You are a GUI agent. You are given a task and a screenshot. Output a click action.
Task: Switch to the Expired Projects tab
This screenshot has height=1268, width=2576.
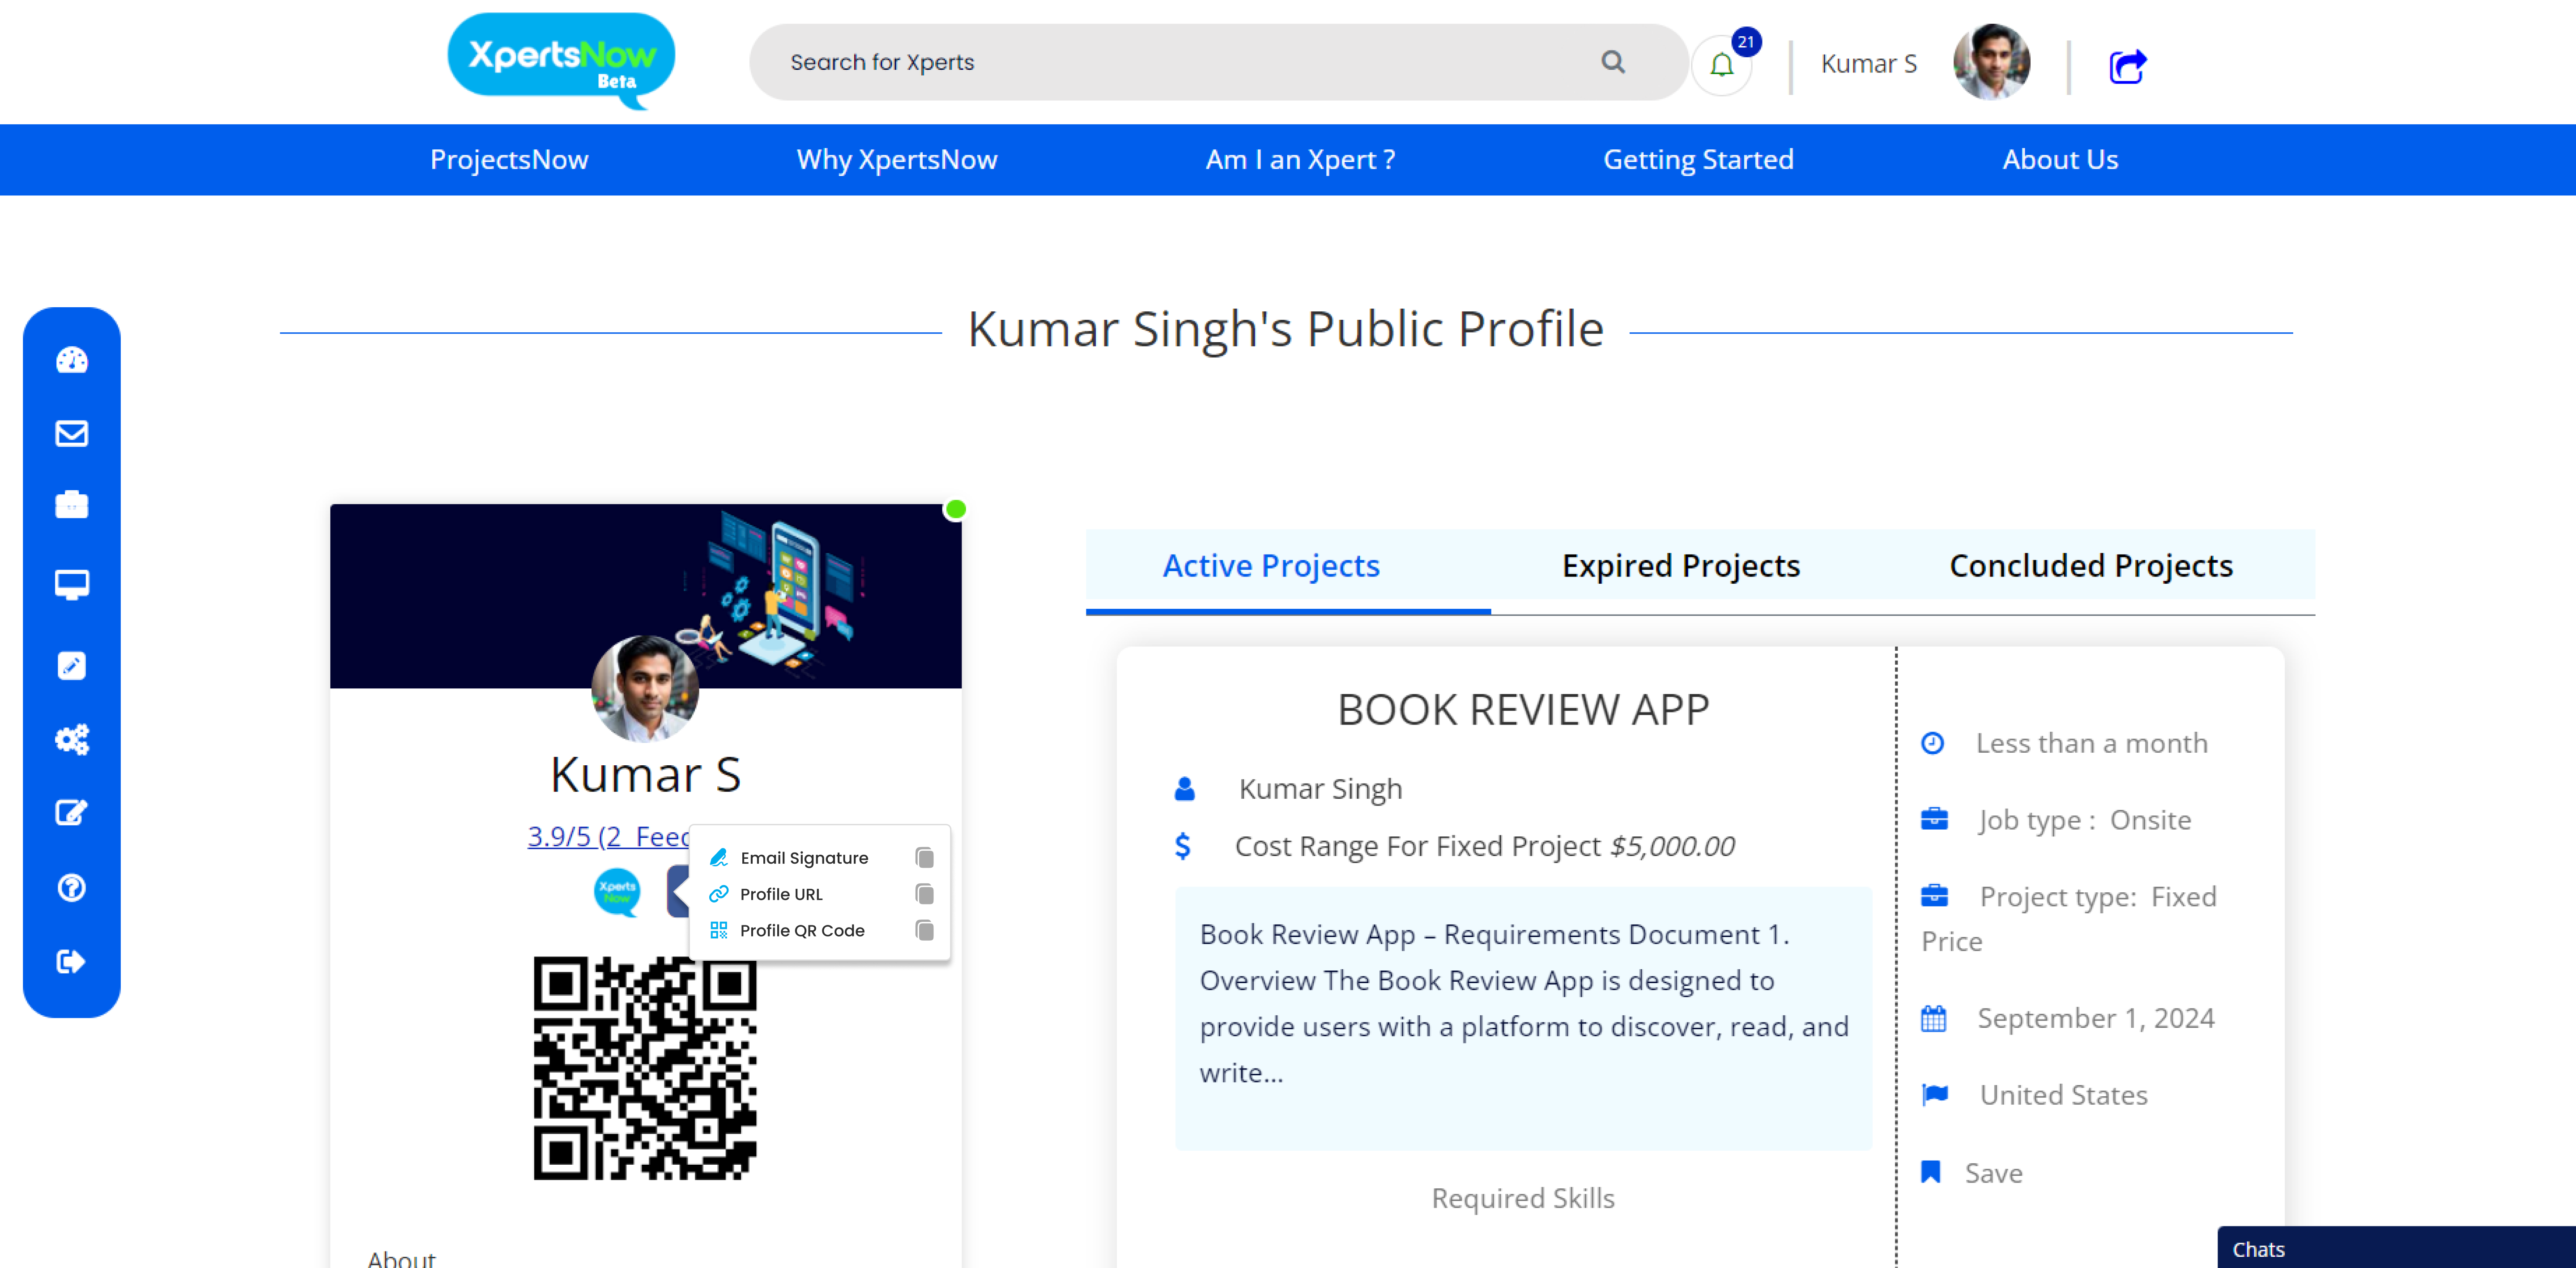(x=1680, y=567)
